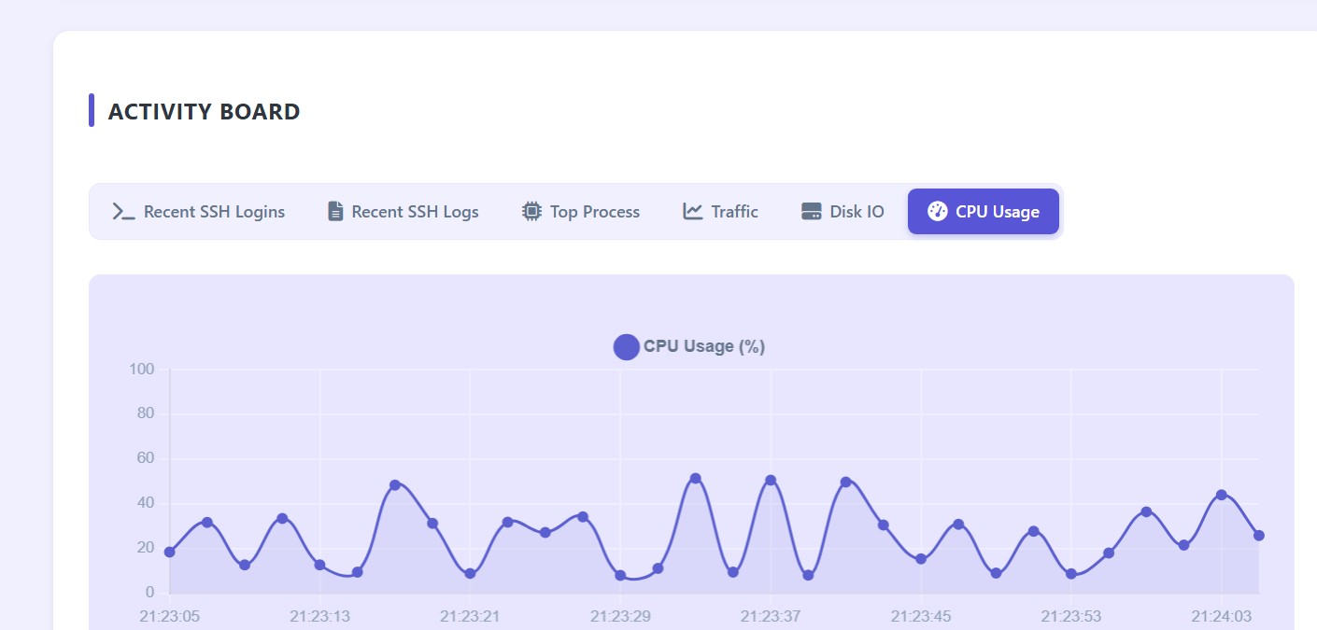The width and height of the screenshot is (1317, 630).
Task: Click the microchip icon for Top Process
Action: click(531, 212)
